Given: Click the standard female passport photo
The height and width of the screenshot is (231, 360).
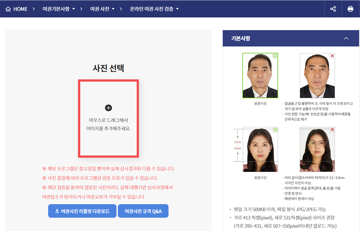Looking at the screenshot, I should click(x=260, y=149).
